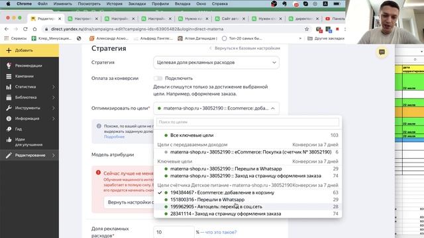Select eCommerce: Покупка goal
Screen dimensions: 424x238
(x=247, y=152)
